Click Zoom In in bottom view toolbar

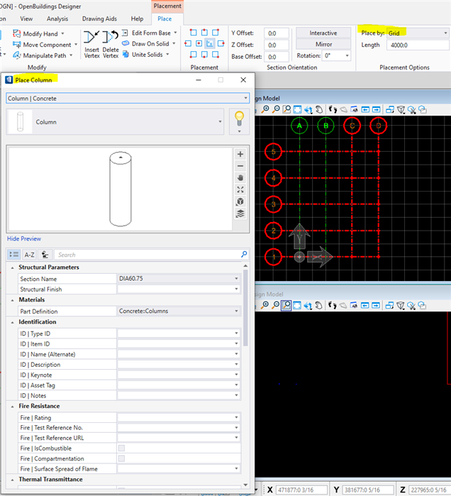point(265,305)
